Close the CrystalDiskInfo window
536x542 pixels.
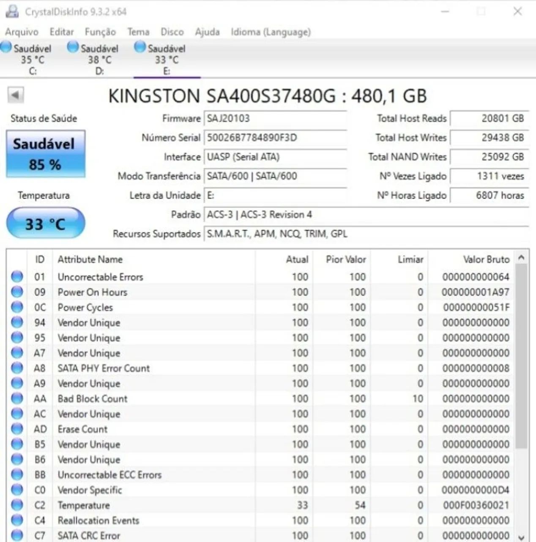click(x=517, y=11)
